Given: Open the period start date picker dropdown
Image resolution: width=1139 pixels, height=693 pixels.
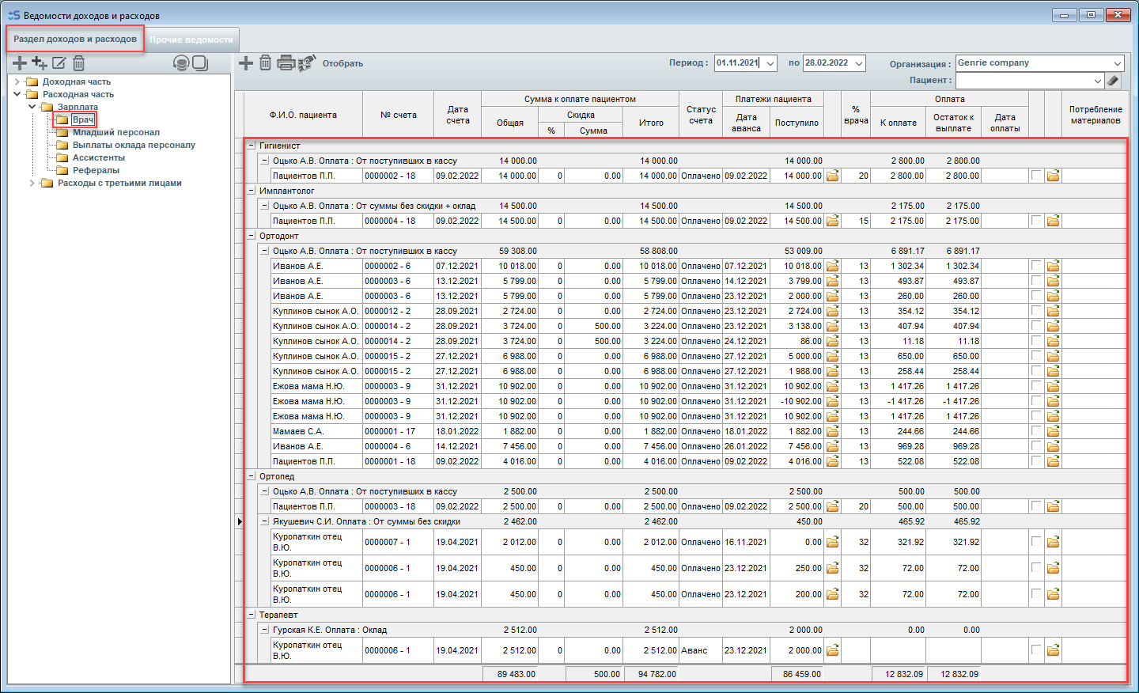Looking at the screenshot, I should pyautogui.click(x=770, y=63).
